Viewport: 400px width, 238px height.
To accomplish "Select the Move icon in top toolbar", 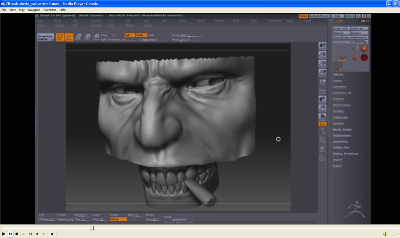I will pyautogui.click(x=78, y=37).
